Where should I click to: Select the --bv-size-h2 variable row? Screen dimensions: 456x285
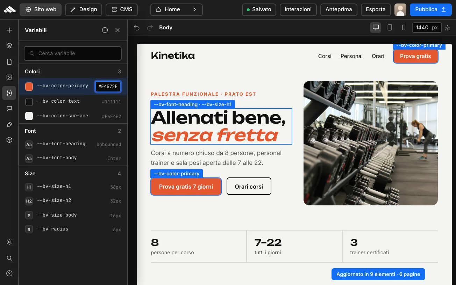(x=73, y=201)
